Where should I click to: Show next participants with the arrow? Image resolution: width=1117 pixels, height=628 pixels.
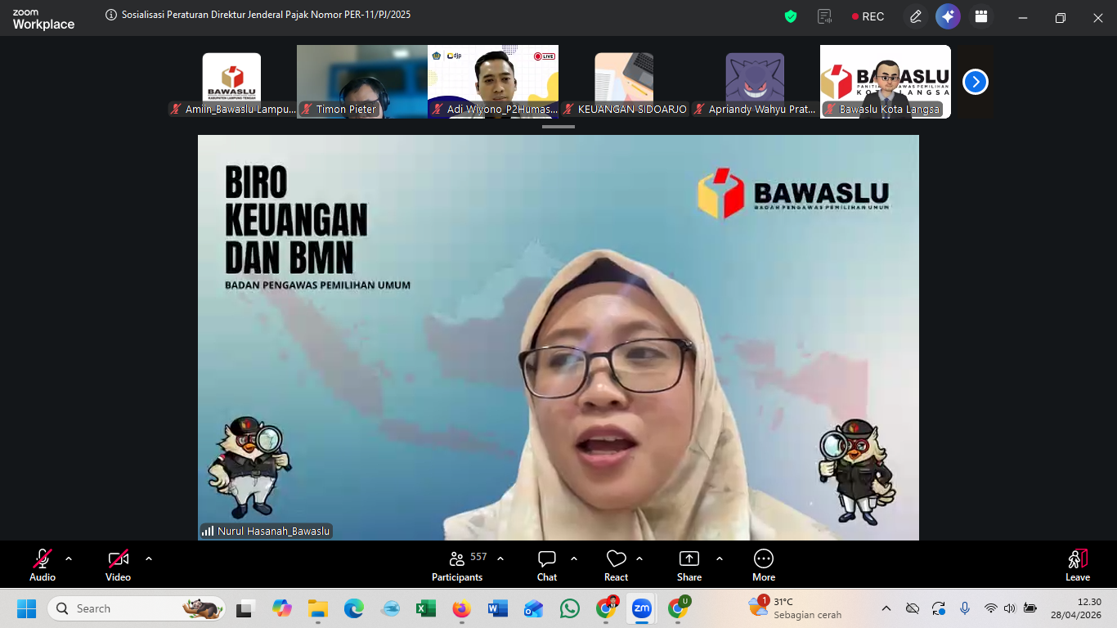pyautogui.click(x=975, y=82)
